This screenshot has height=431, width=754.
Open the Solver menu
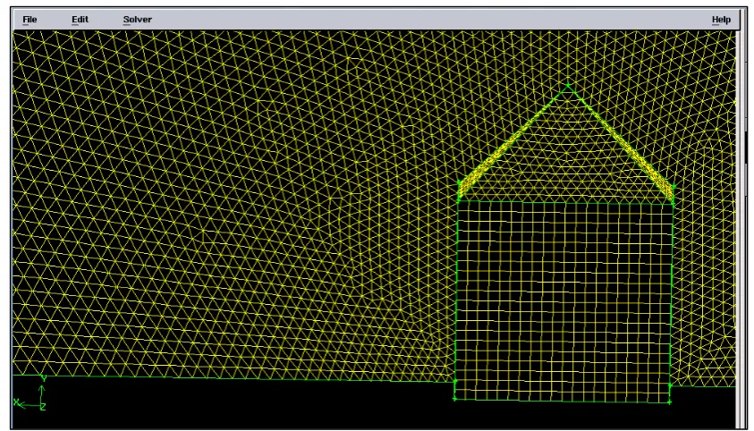pos(137,20)
